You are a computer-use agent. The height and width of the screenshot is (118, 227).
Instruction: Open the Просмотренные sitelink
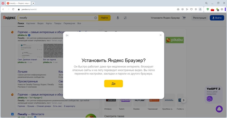(28, 82)
